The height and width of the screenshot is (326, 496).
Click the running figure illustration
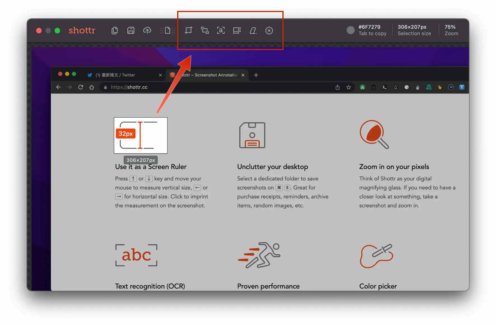point(259,255)
